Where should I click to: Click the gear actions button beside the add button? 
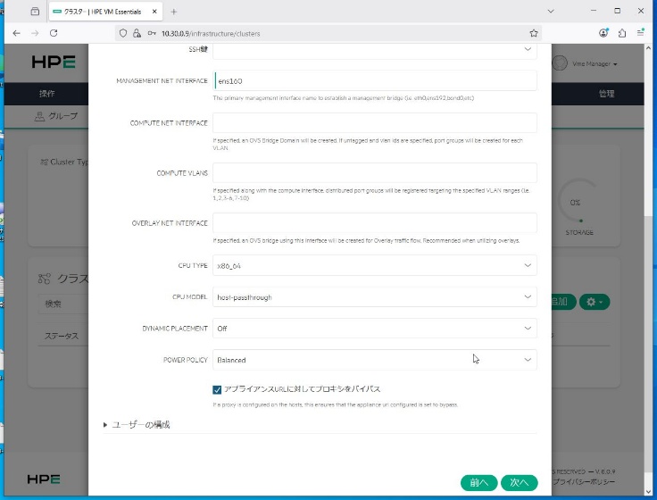point(593,303)
